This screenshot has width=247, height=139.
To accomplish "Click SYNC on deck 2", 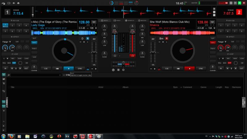I will (x=201, y=69).
